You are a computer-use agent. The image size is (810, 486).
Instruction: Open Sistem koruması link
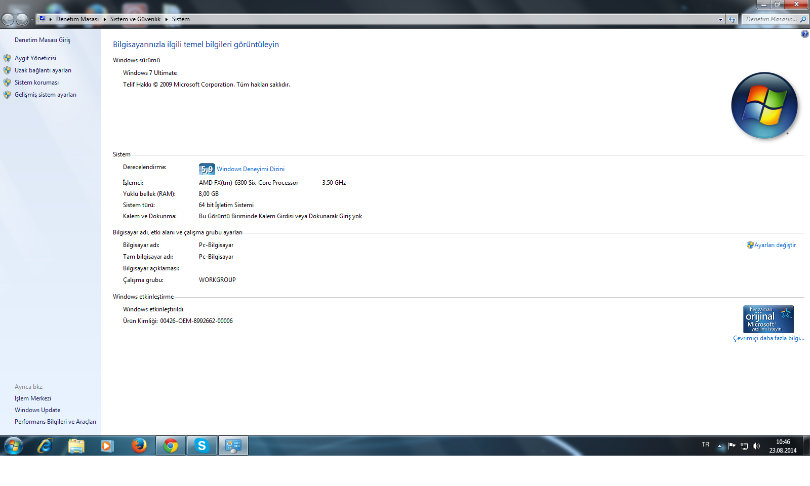36,83
